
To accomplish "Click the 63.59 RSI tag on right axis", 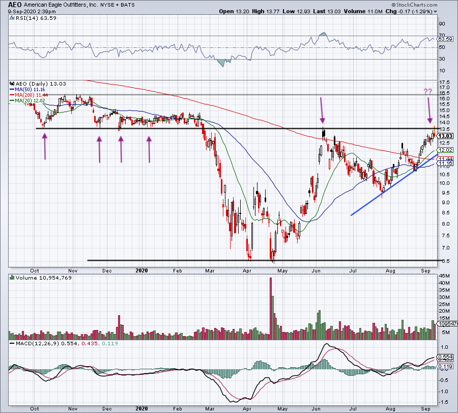I will click(445, 39).
